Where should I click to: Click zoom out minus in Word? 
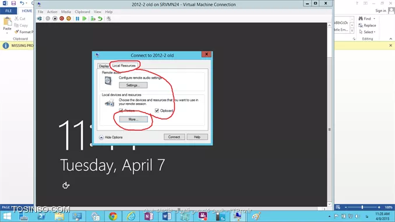346,207
